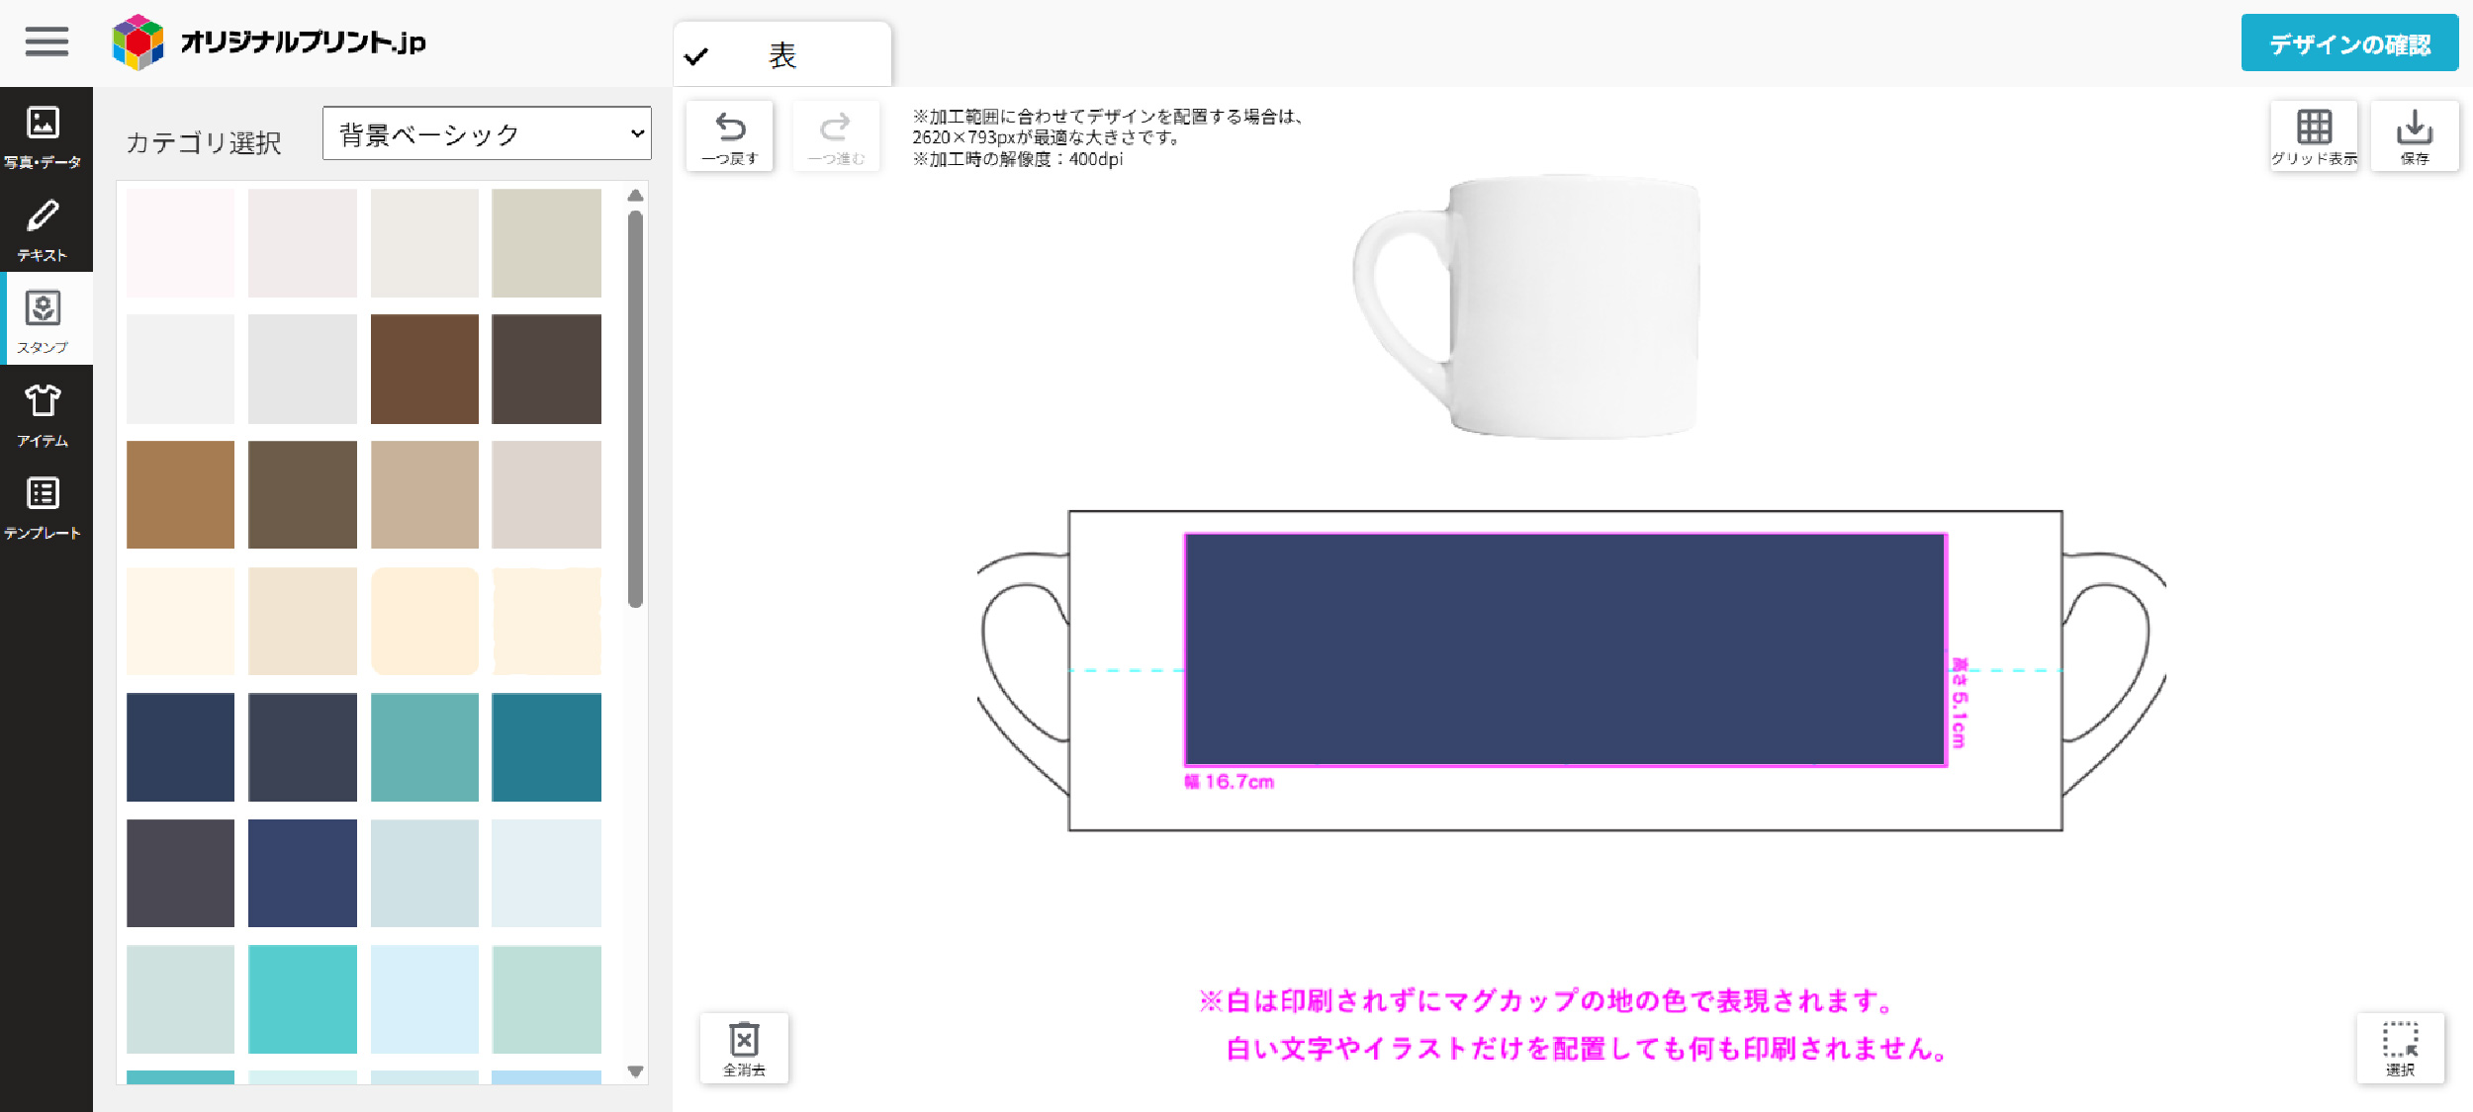Switch to the 表 tab
This screenshot has height=1112, width=2473.
tap(782, 55)
